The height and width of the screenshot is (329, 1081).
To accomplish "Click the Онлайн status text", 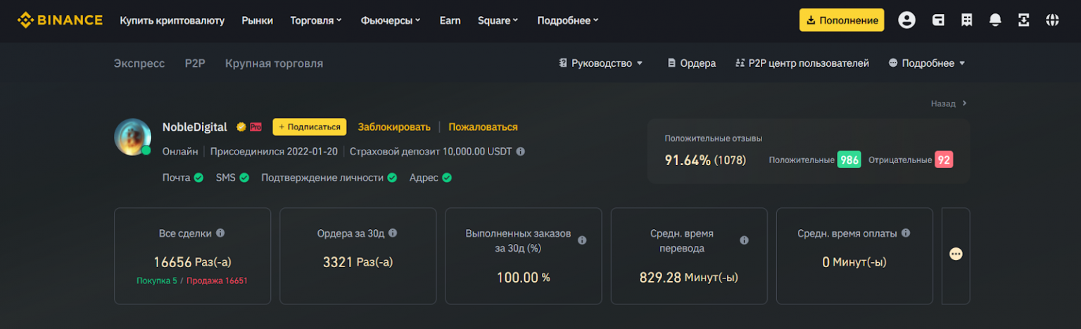I will click(x=180, y=151).
